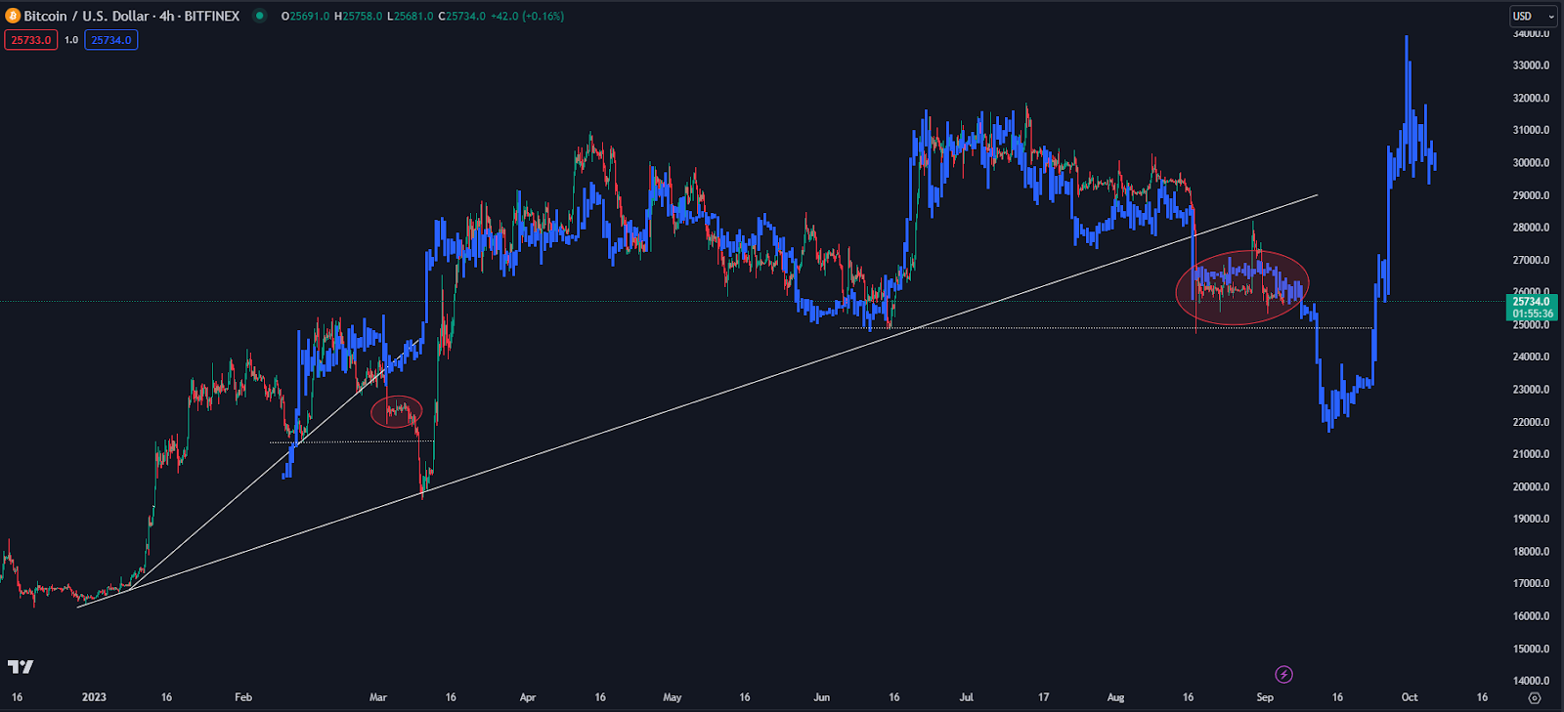Image resolution: width=1564 pixels, height=712 pixels.
Task: Click the red sell price 25733.0 button
Action: (31, 40)
